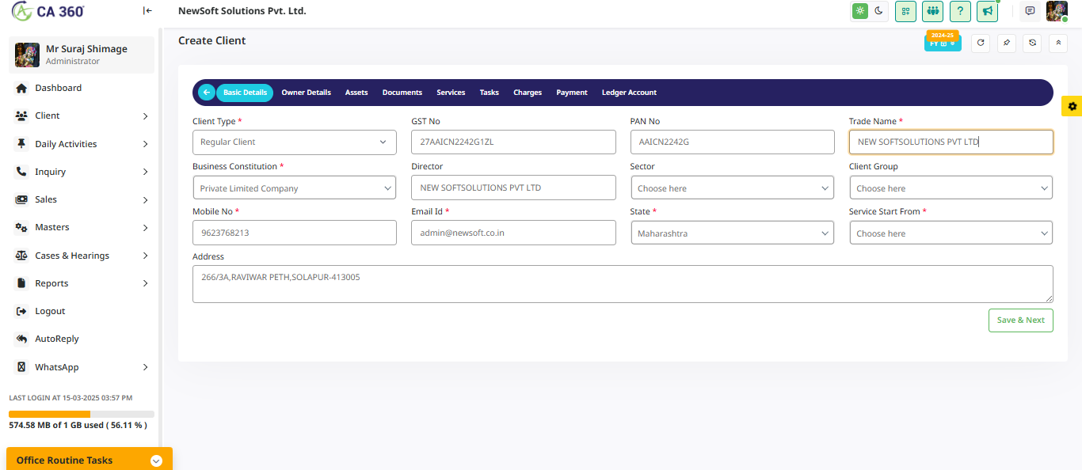Screen dimensions: 1082x470
Task: Expand the Office Routine Tasks panel
Action: (90, 460)
